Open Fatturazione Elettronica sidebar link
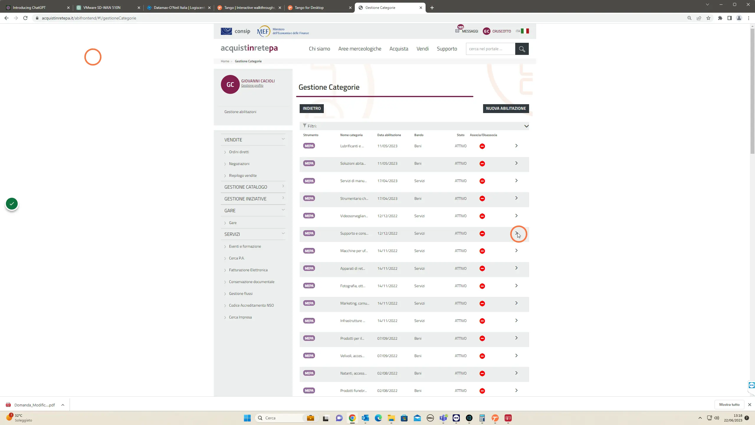The image size is (755, 425). 248,270
